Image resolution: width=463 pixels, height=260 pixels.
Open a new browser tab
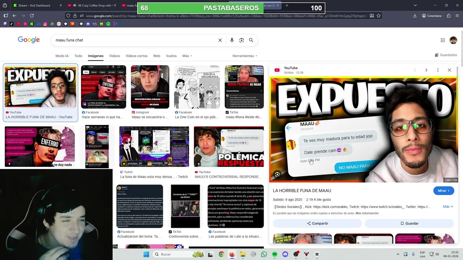287,5
